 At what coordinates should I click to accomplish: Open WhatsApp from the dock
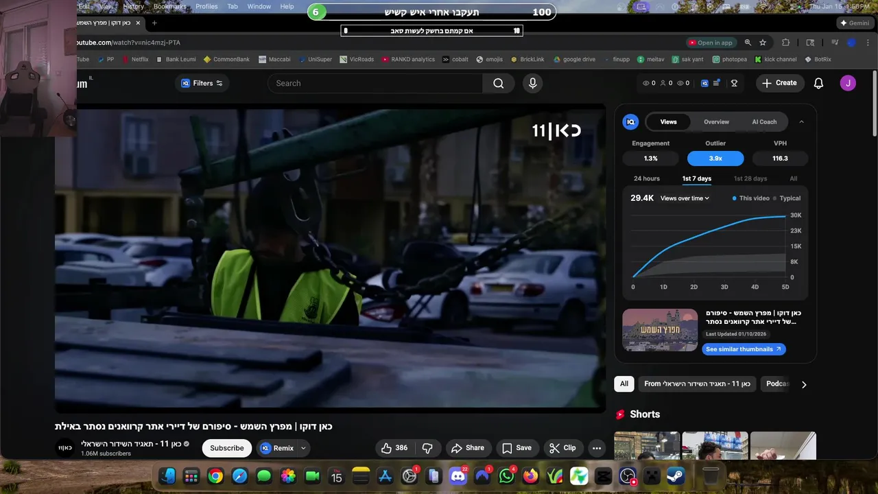506,475
